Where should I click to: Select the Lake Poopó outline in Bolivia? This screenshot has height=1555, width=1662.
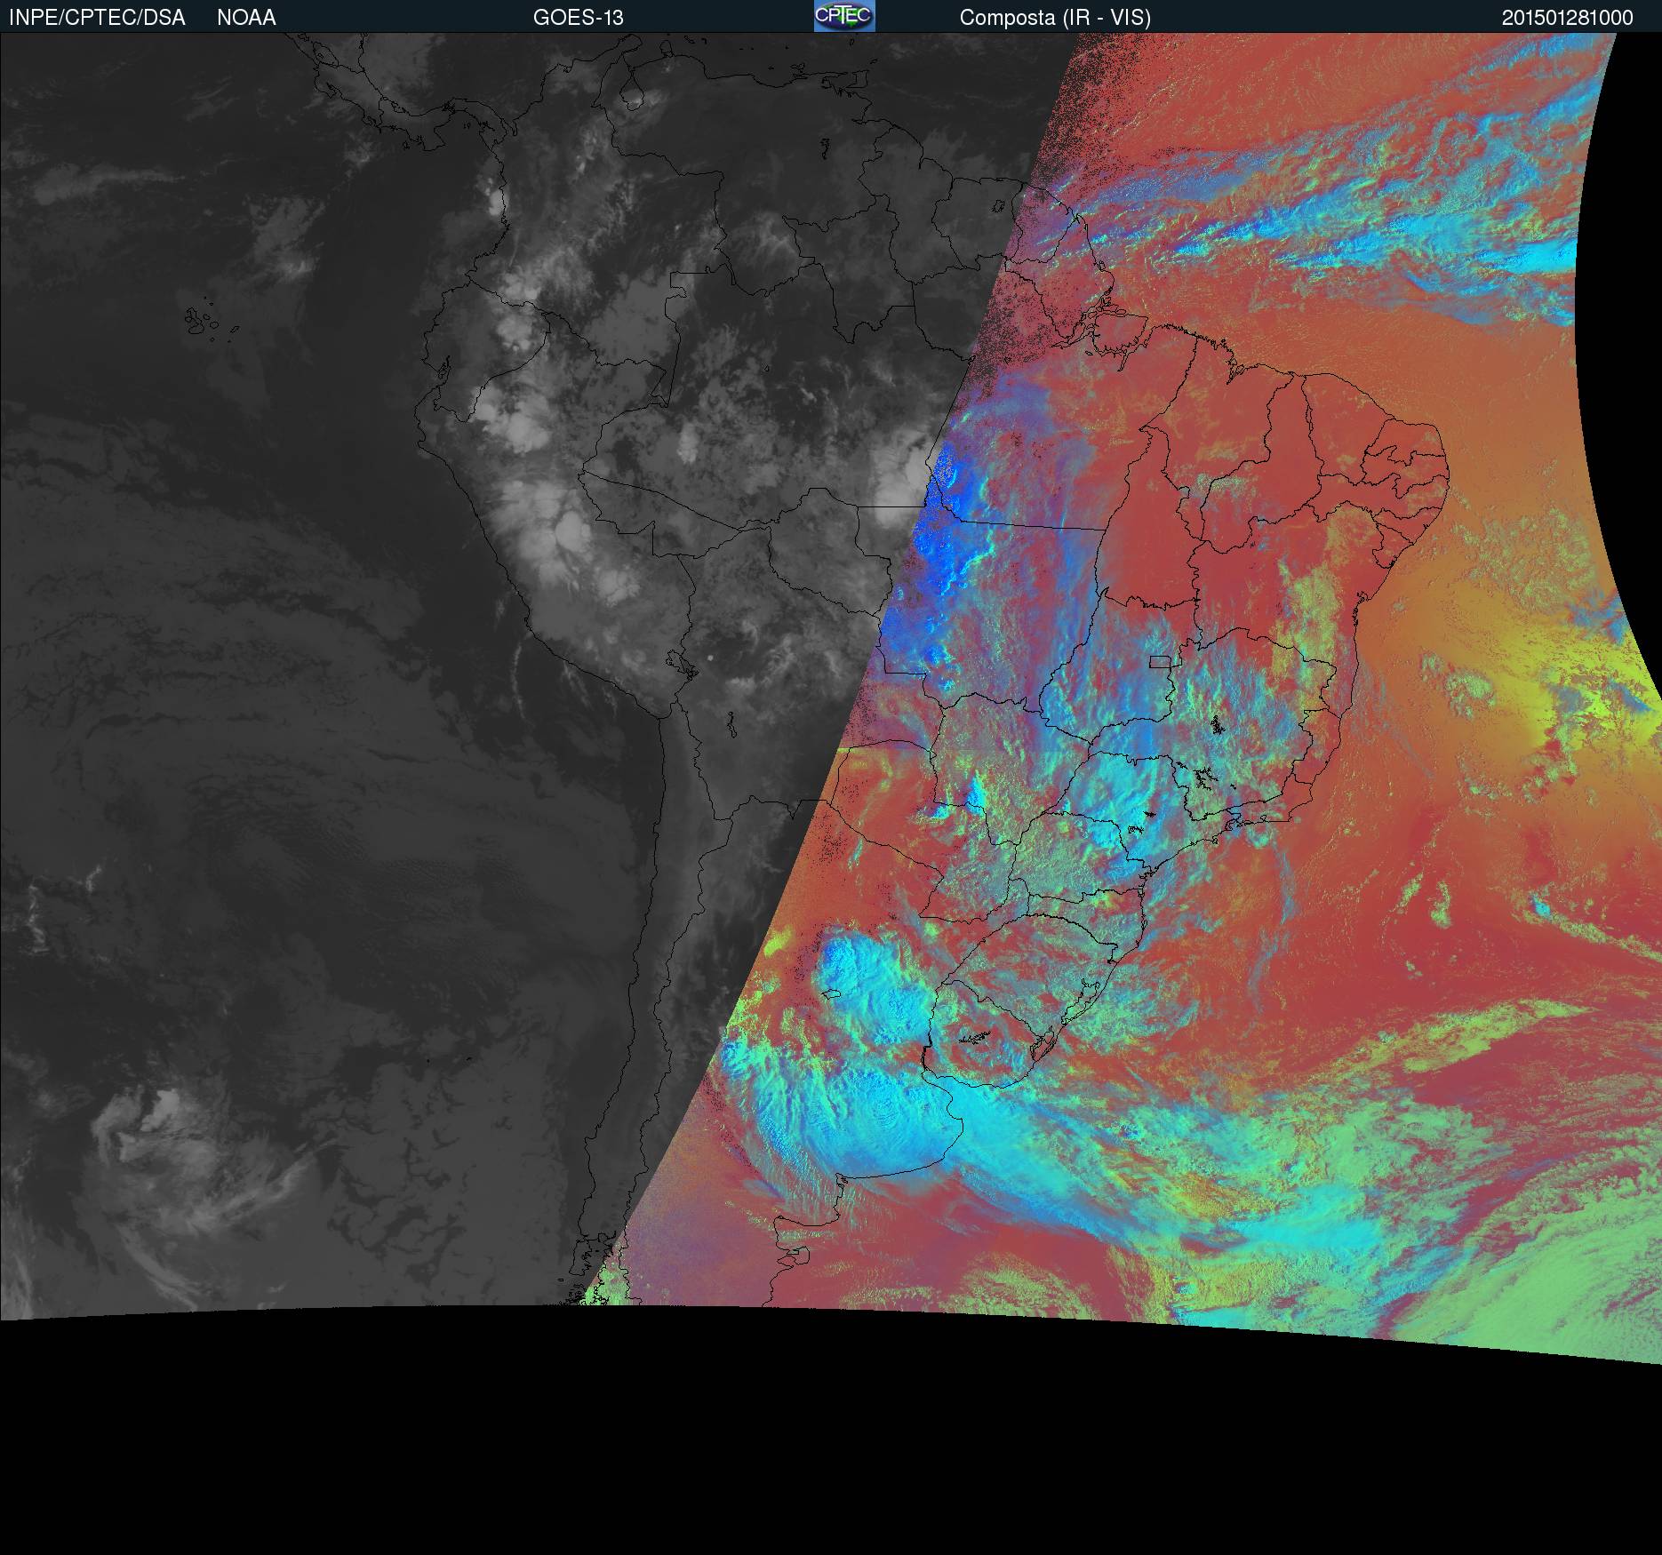click(x=730, y=727)
